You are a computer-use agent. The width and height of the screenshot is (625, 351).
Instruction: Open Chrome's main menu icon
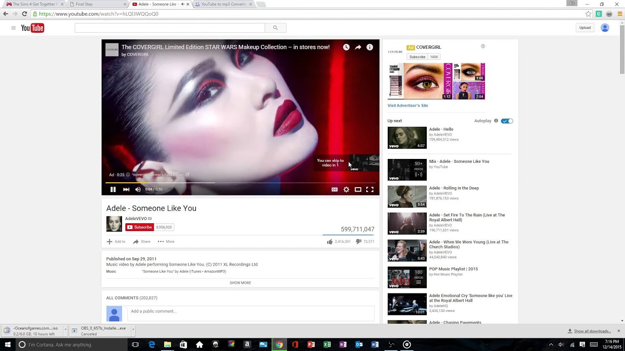pyautogui.click(x=620, y=14)
